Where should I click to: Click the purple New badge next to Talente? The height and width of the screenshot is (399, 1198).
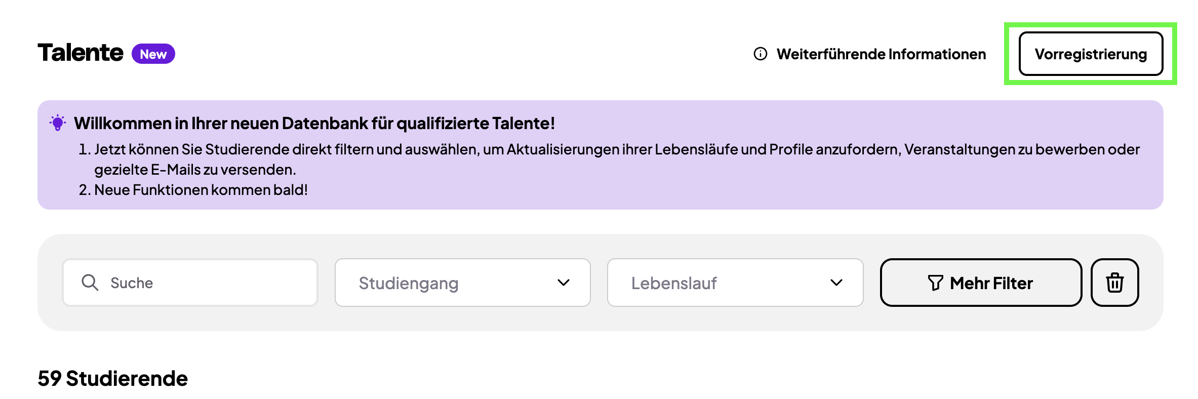[x=153, y=54]
